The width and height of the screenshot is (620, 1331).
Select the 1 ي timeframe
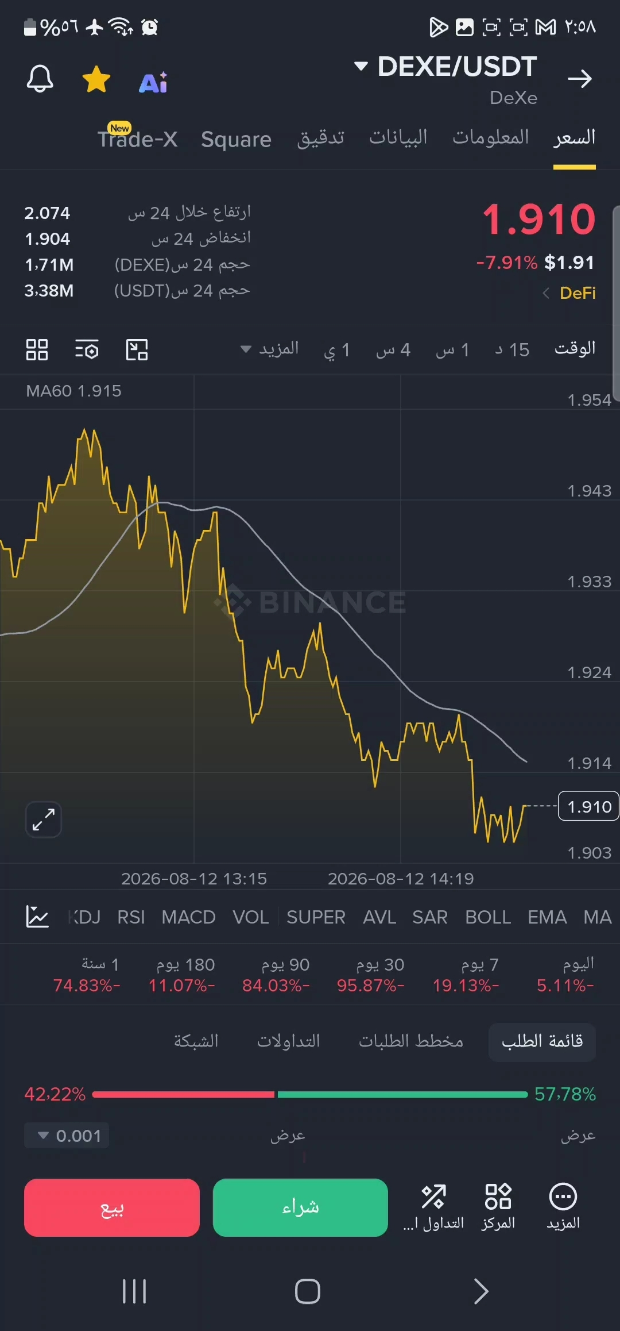coord(336,349)
